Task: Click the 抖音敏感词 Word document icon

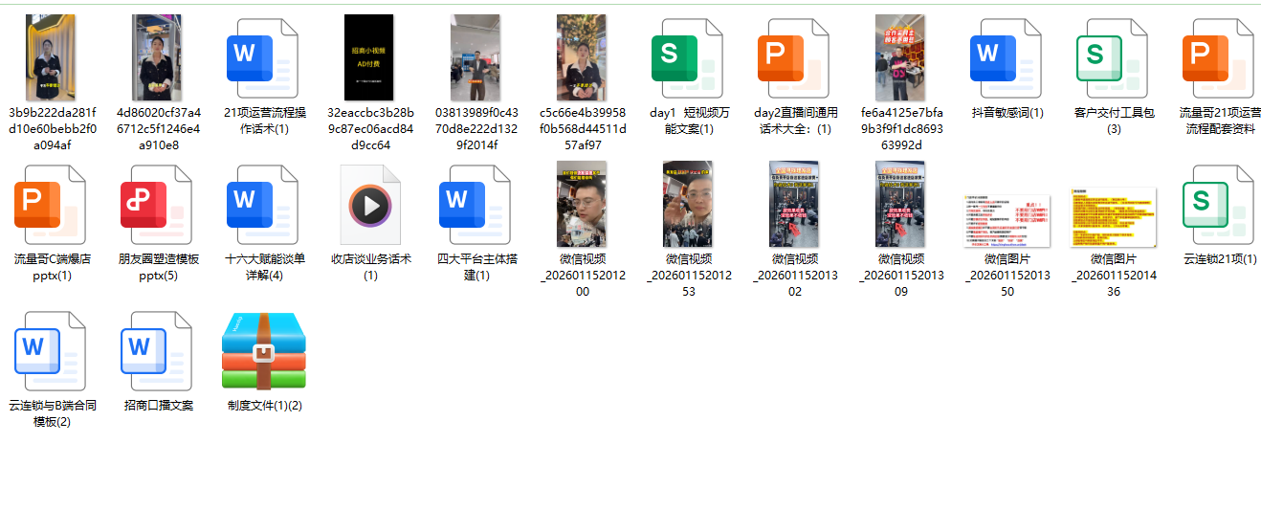Action: (1007, 57)
